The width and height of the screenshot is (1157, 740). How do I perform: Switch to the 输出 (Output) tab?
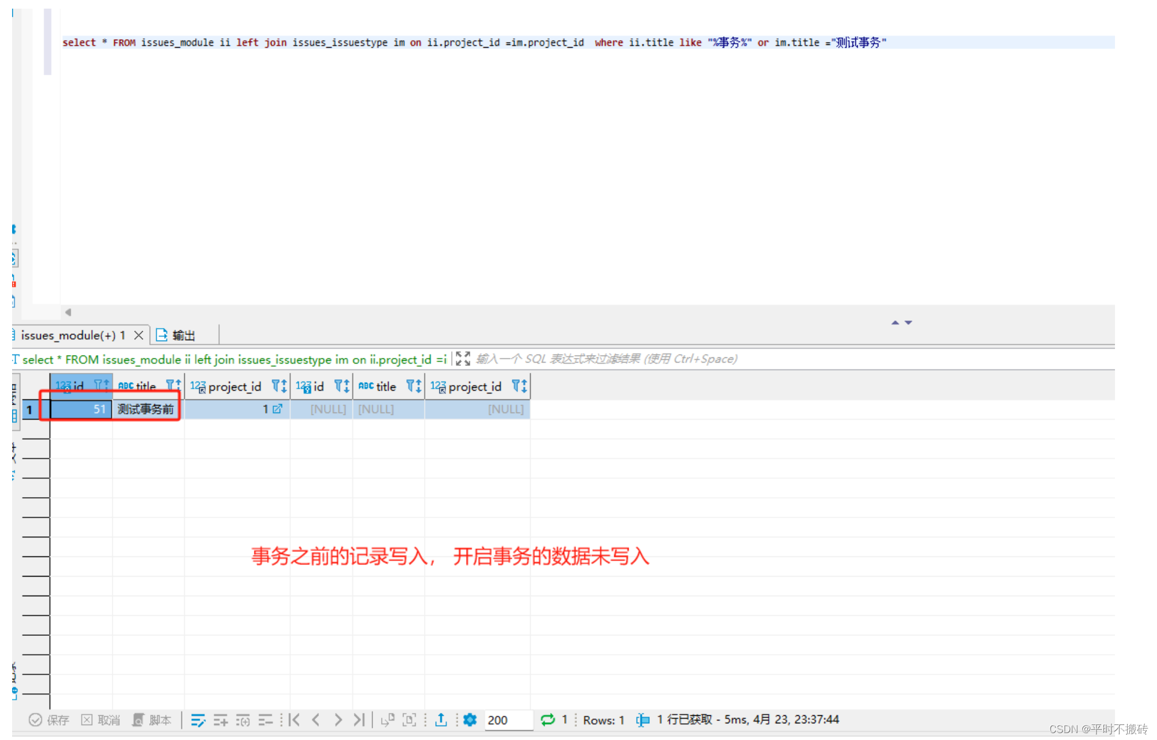176,335
